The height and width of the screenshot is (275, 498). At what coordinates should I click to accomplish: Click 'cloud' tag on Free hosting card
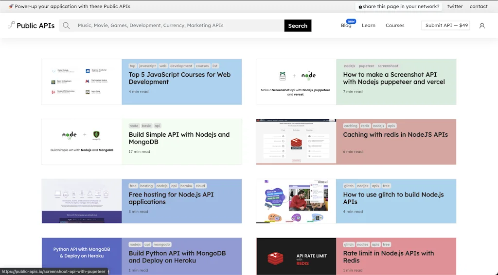click(x=200, y=186)
